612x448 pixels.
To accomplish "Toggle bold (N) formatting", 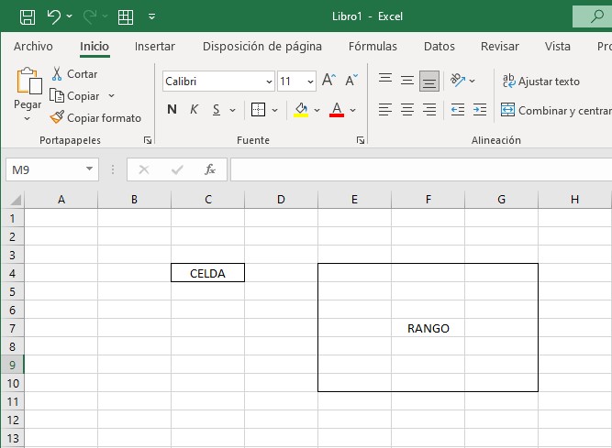I will (x=172, y=109).
